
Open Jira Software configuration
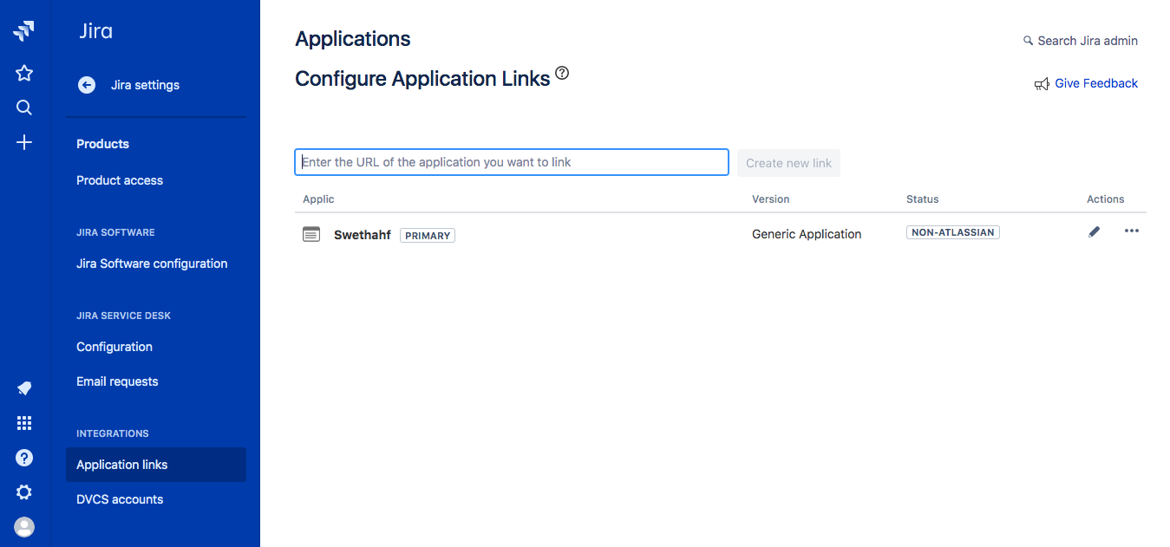point(152,264)
